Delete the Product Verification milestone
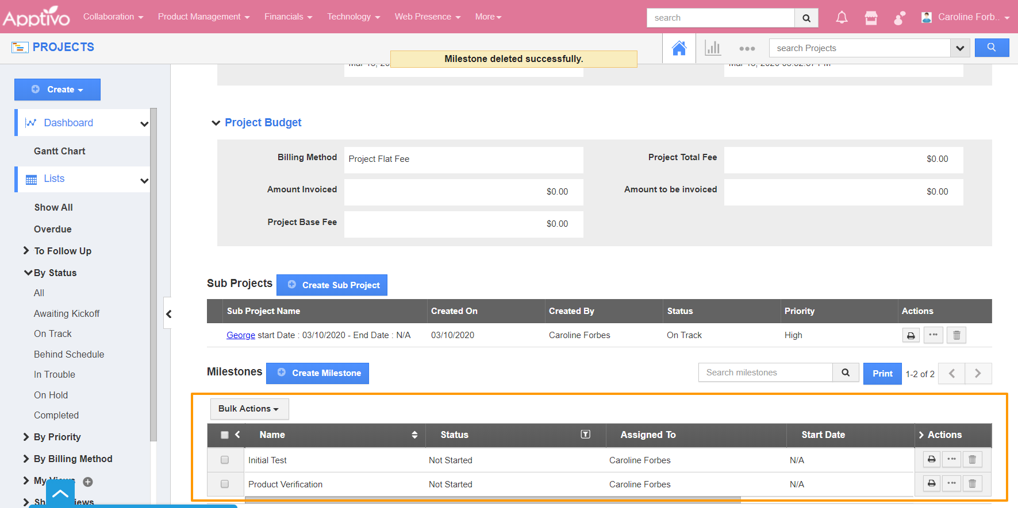 coord(972,483)
